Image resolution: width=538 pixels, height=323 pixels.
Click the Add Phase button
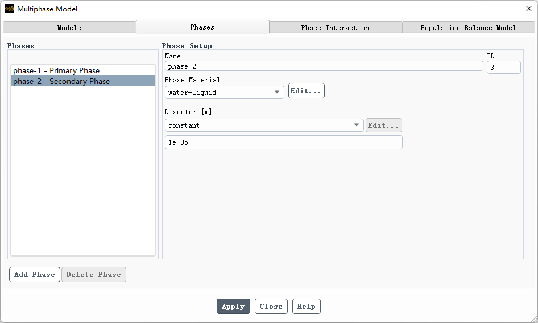35,275
